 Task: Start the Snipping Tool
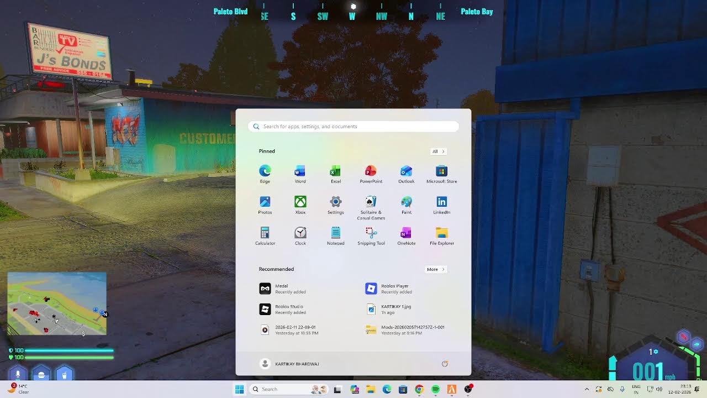click(371, 236)
